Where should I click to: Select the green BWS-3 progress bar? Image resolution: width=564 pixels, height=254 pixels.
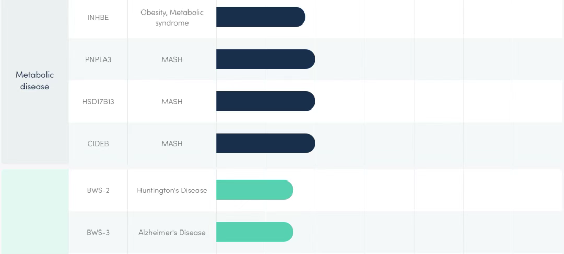pyautogui.click(x=254, y=233)
